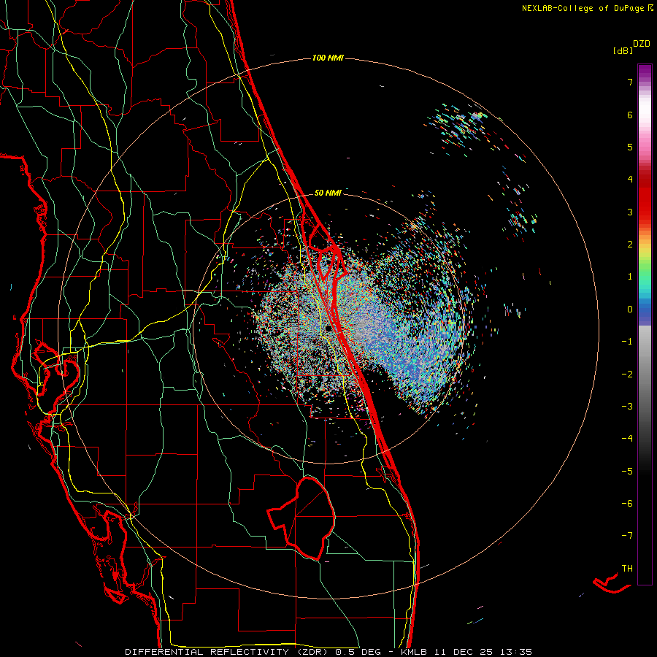Select the -6 value on the dB scale
Image resolution: width=657 pixels, height=657 pixels.
(x=627, y=504)
